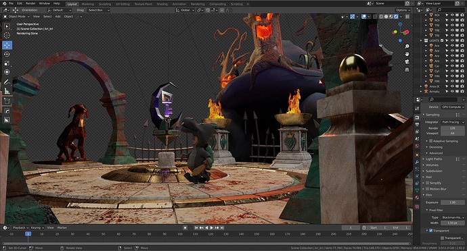The height and width of the screenshot is (251, 467).
Task: Open the viewport Add menu
Action: [58, 17]
